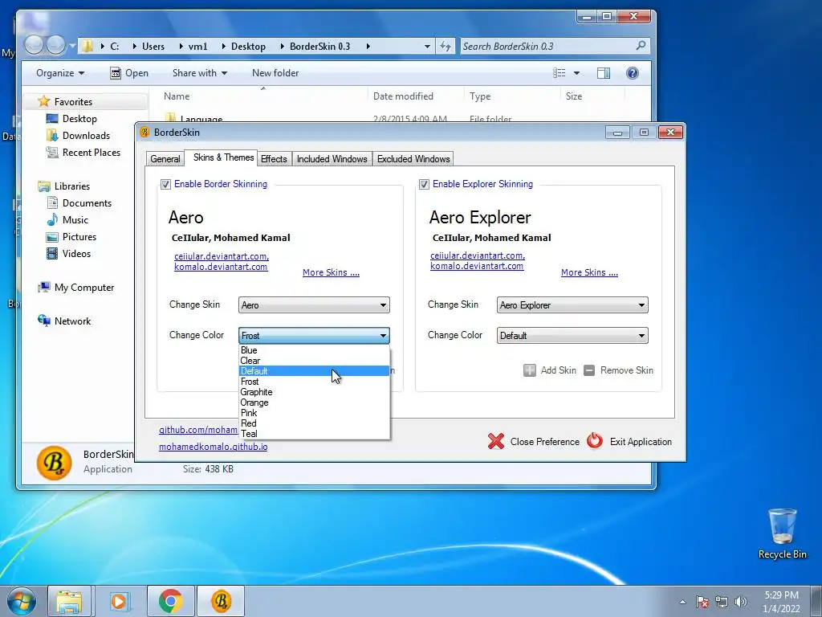Open the Included Windows tab

coord(332,159)
